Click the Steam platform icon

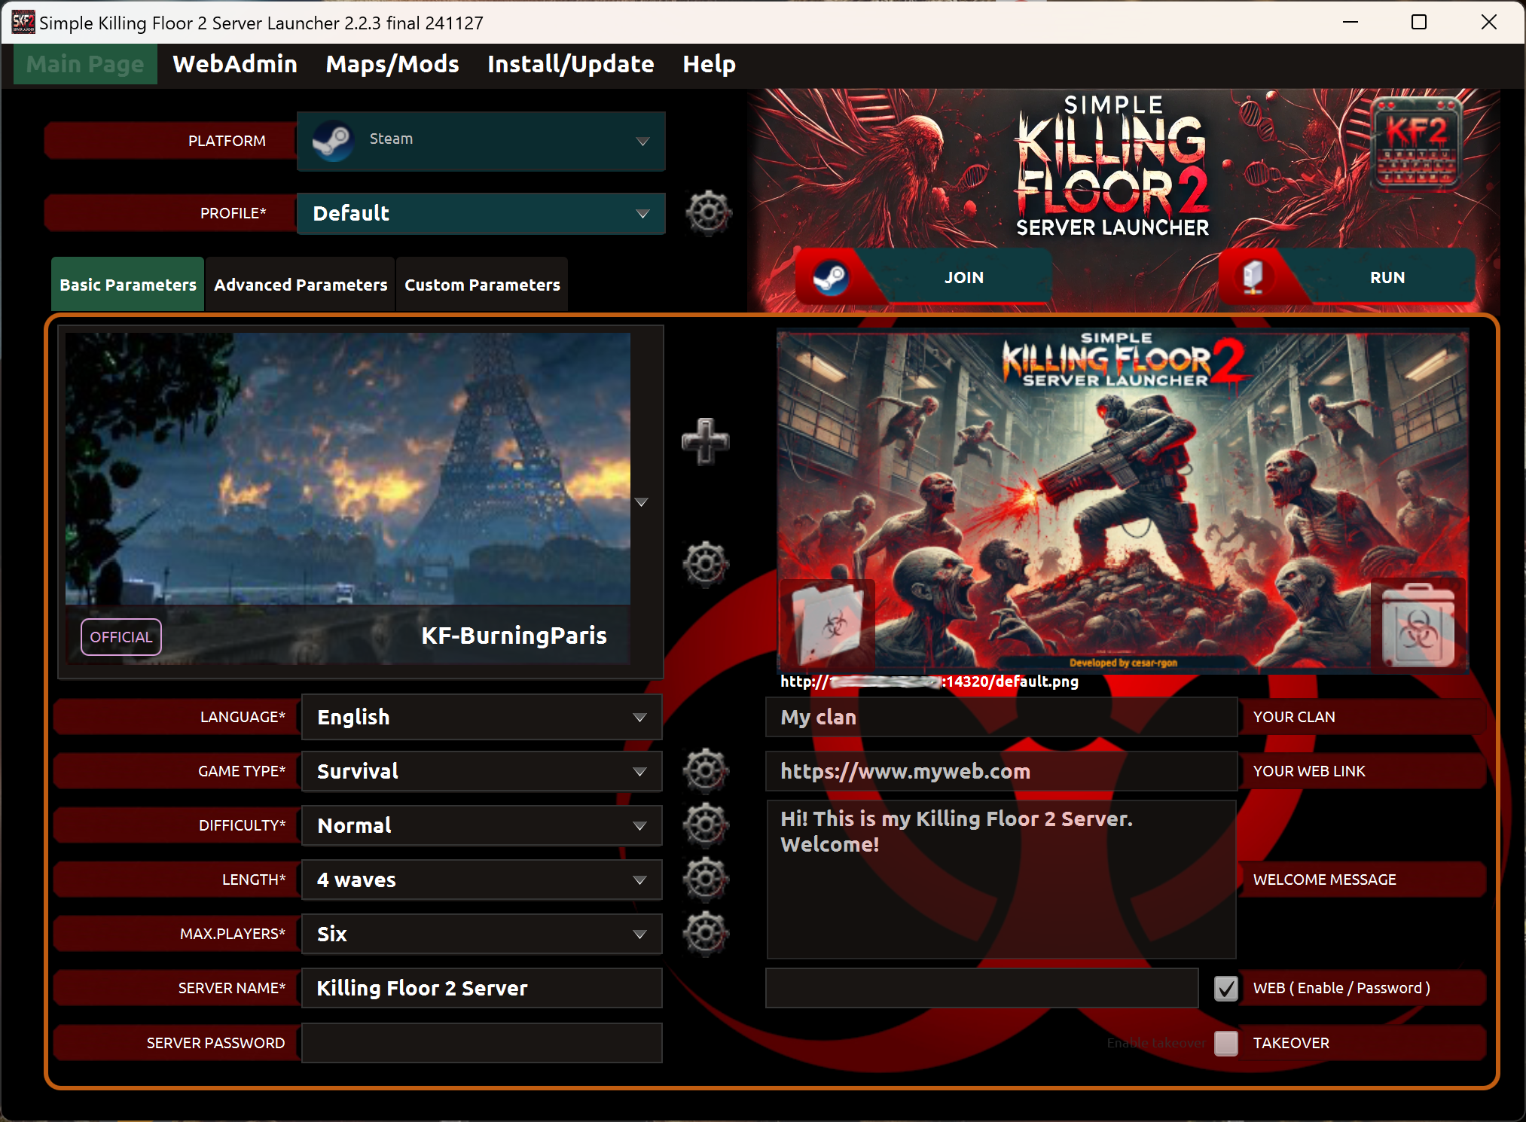333,139
